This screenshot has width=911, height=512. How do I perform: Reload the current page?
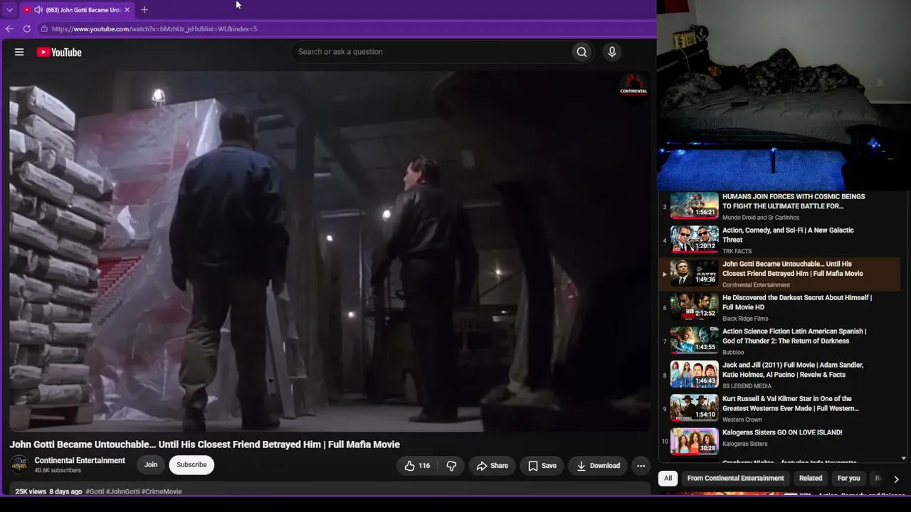27,29
